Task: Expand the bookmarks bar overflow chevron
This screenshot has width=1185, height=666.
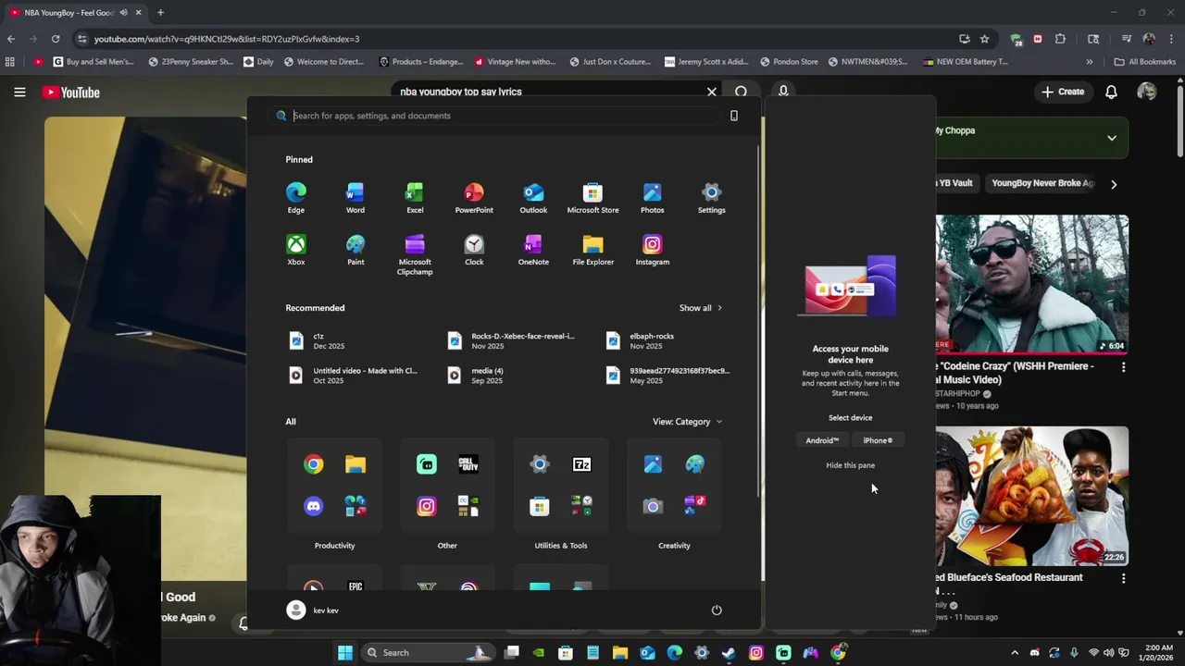Action: [x=1090, y=62]
